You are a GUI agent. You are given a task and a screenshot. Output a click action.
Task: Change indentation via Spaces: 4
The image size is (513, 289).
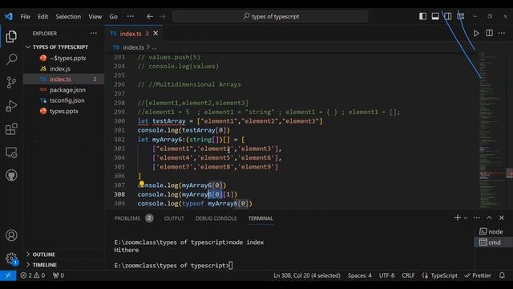pos(360,275)
